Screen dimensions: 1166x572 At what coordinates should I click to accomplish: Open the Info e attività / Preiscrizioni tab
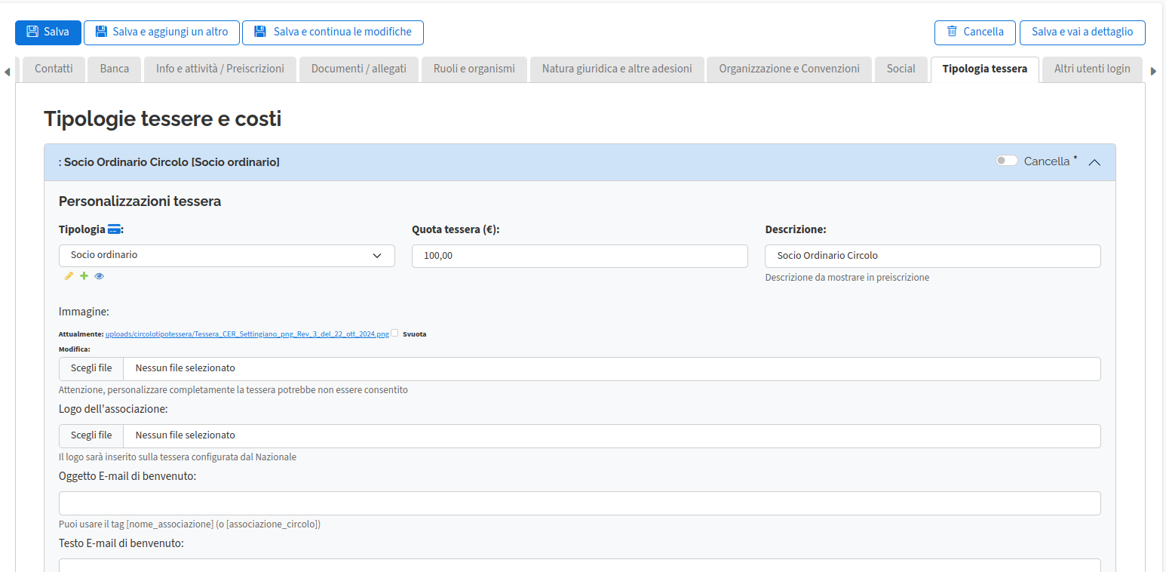(x=220, y=69)
